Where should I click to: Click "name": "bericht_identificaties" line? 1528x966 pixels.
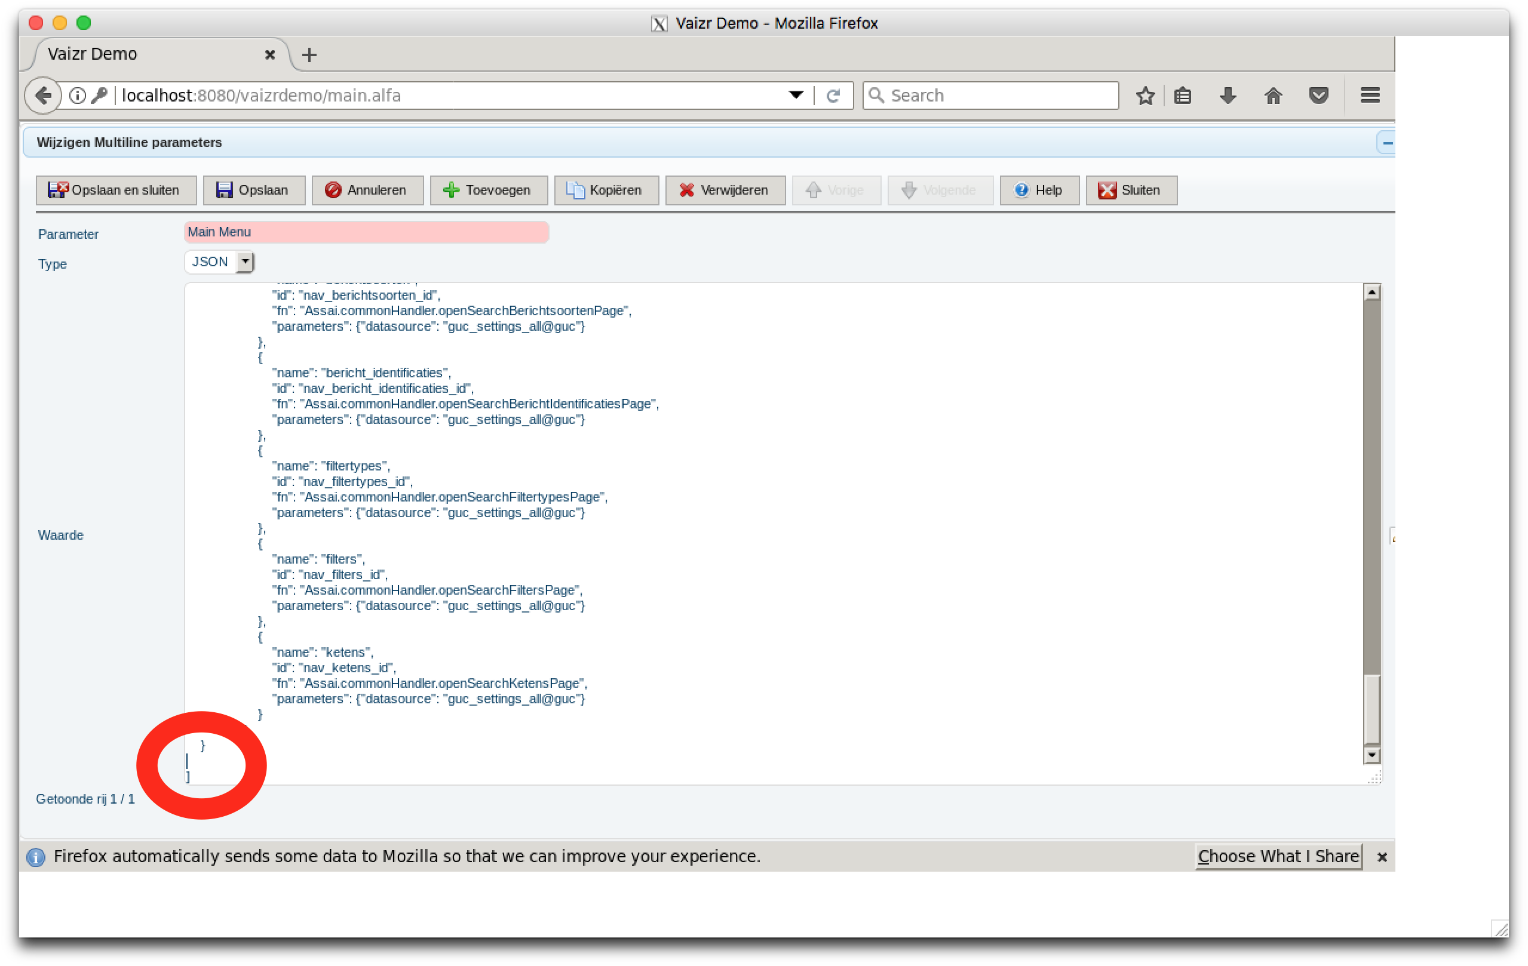361,373
